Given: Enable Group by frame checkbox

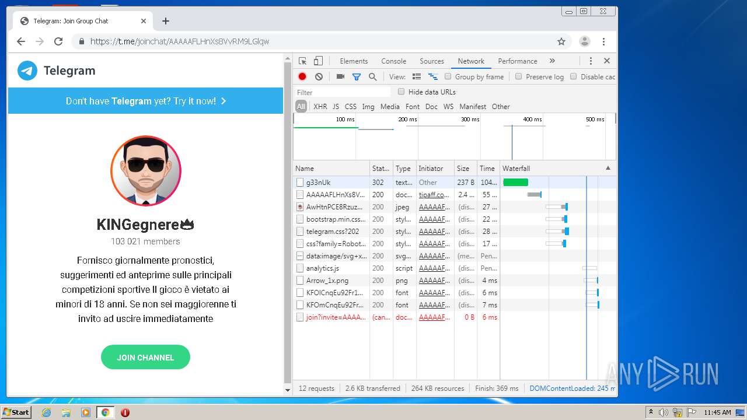Looking at the screenshot, I should pyautogui.click(x=448, y=76).
